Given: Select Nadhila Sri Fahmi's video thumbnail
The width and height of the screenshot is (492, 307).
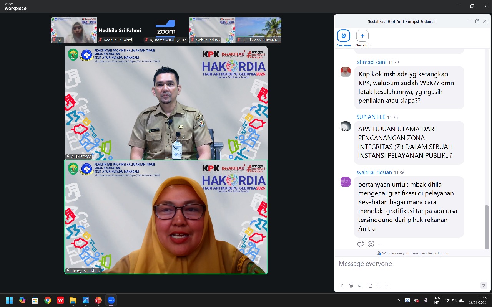Looking at the screenshot, I should [120, 30].
